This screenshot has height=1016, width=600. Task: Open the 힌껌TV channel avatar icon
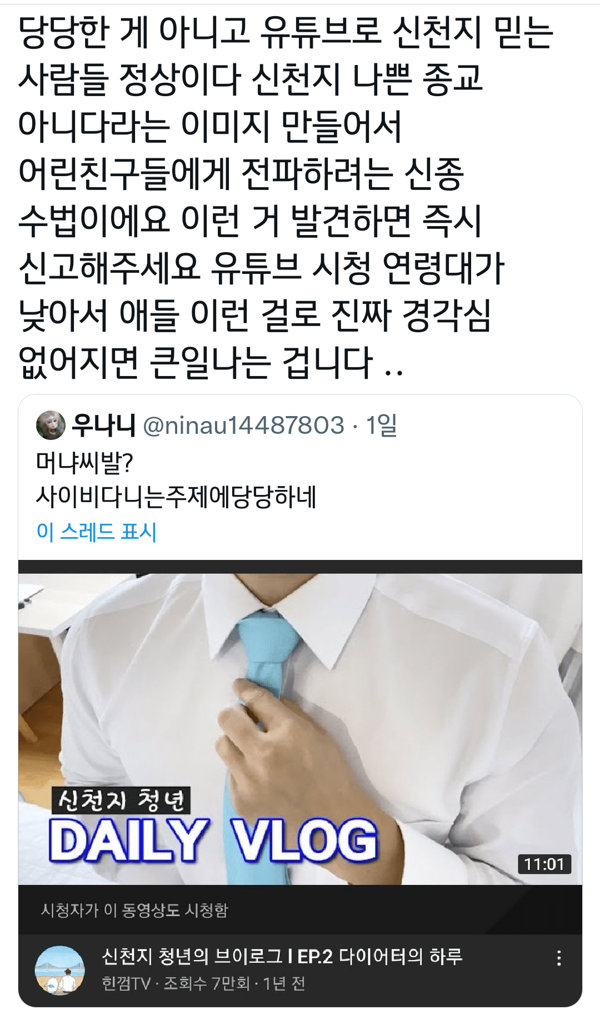[60, 970]
